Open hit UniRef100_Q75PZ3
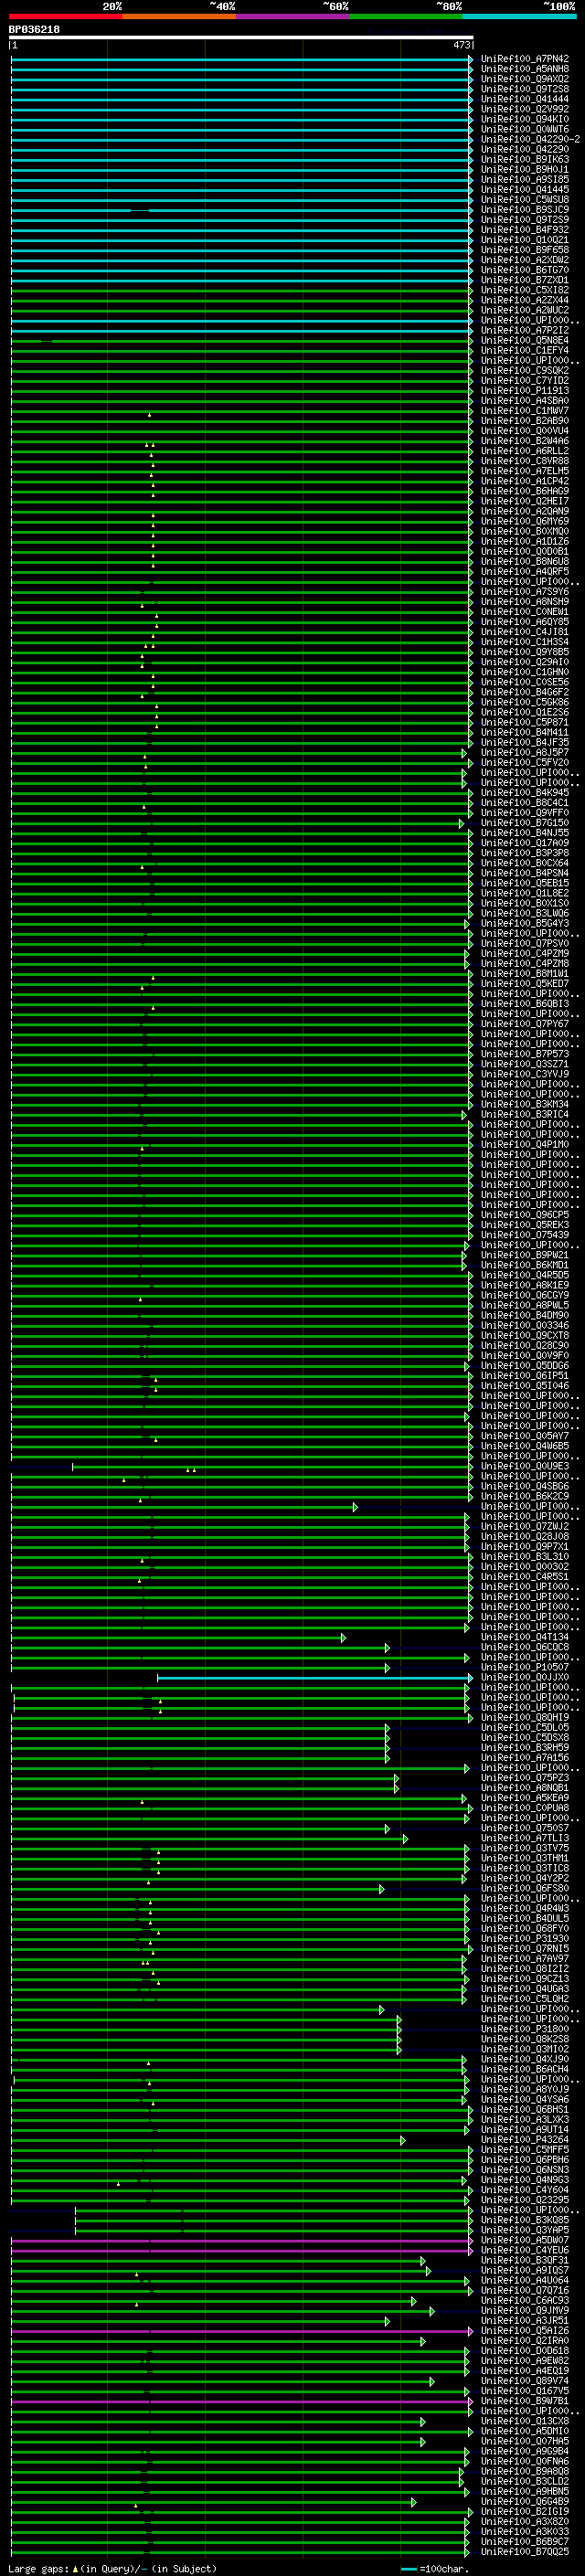585x2576 pixels. point(525,1778)
